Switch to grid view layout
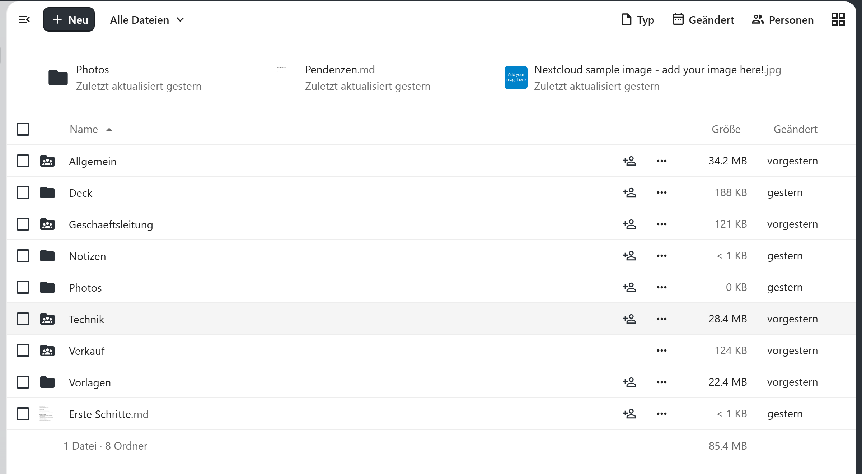Screen dimensions: 862x474 838,20
